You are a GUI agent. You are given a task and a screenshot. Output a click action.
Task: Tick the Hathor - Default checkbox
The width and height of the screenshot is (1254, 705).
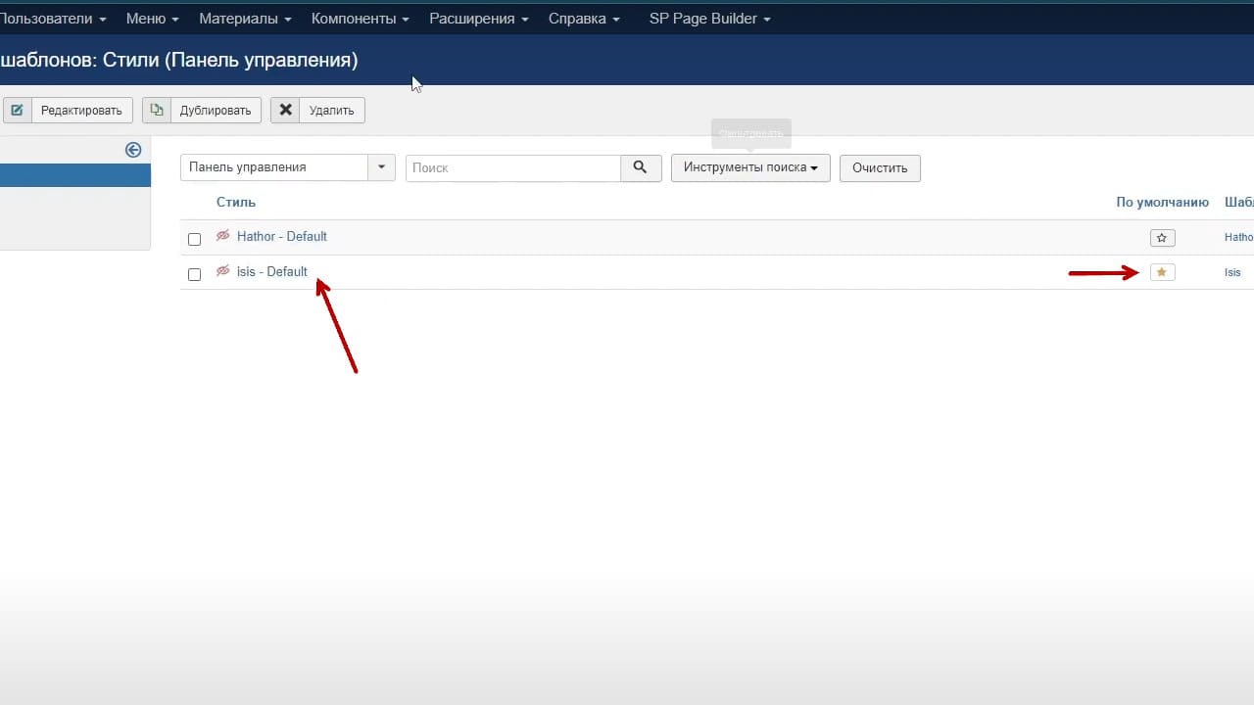tap(194, 239)
